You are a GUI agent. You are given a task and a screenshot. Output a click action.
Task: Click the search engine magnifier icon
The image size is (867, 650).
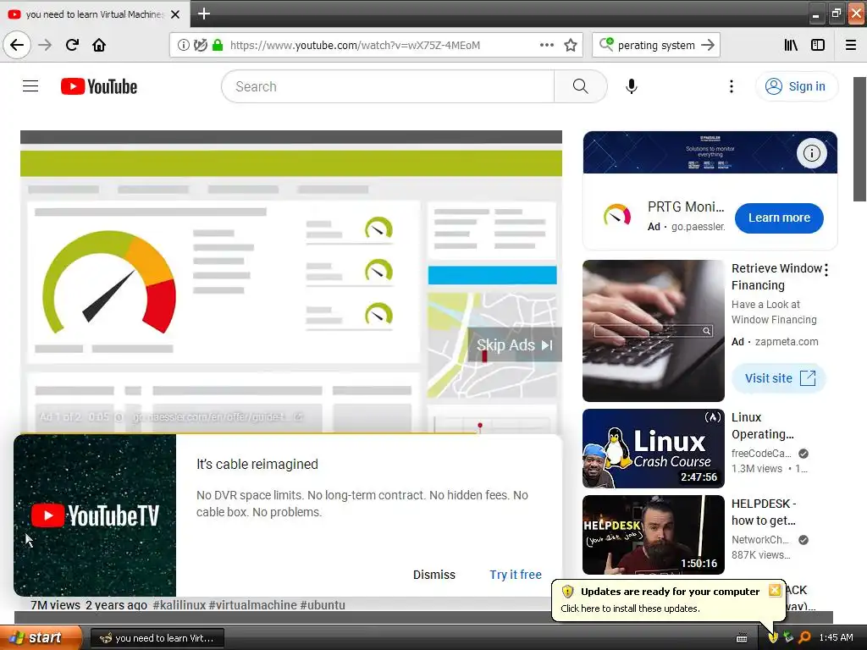tap(606, 44)
